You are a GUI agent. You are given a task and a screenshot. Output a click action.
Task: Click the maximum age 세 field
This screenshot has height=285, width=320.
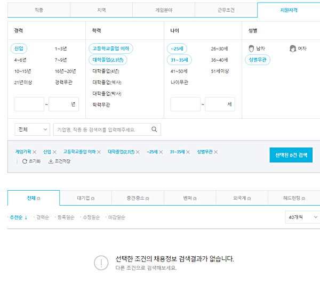pos(220,104)
